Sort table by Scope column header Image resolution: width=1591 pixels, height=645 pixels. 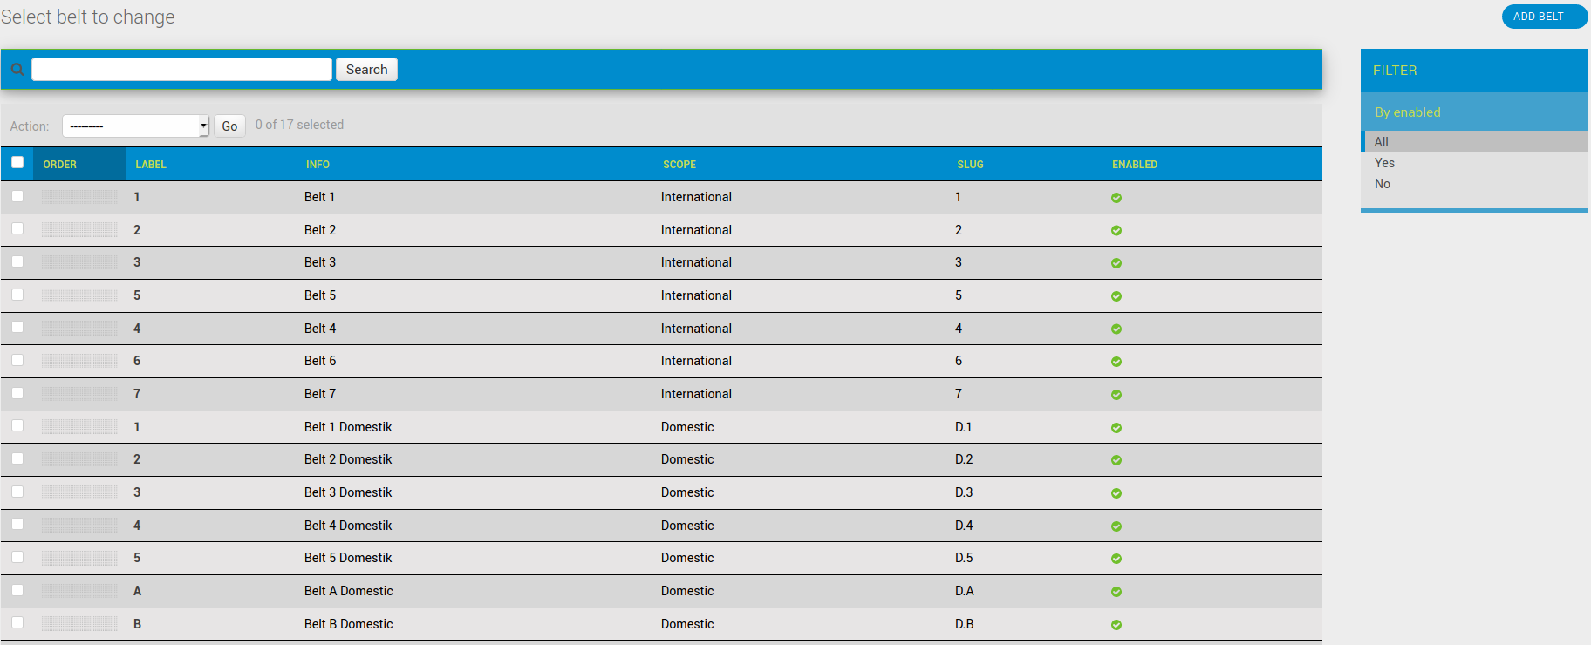click(x=679, y=165)
